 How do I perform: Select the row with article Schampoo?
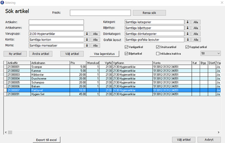pyautogui.click(x=112, y=82)
